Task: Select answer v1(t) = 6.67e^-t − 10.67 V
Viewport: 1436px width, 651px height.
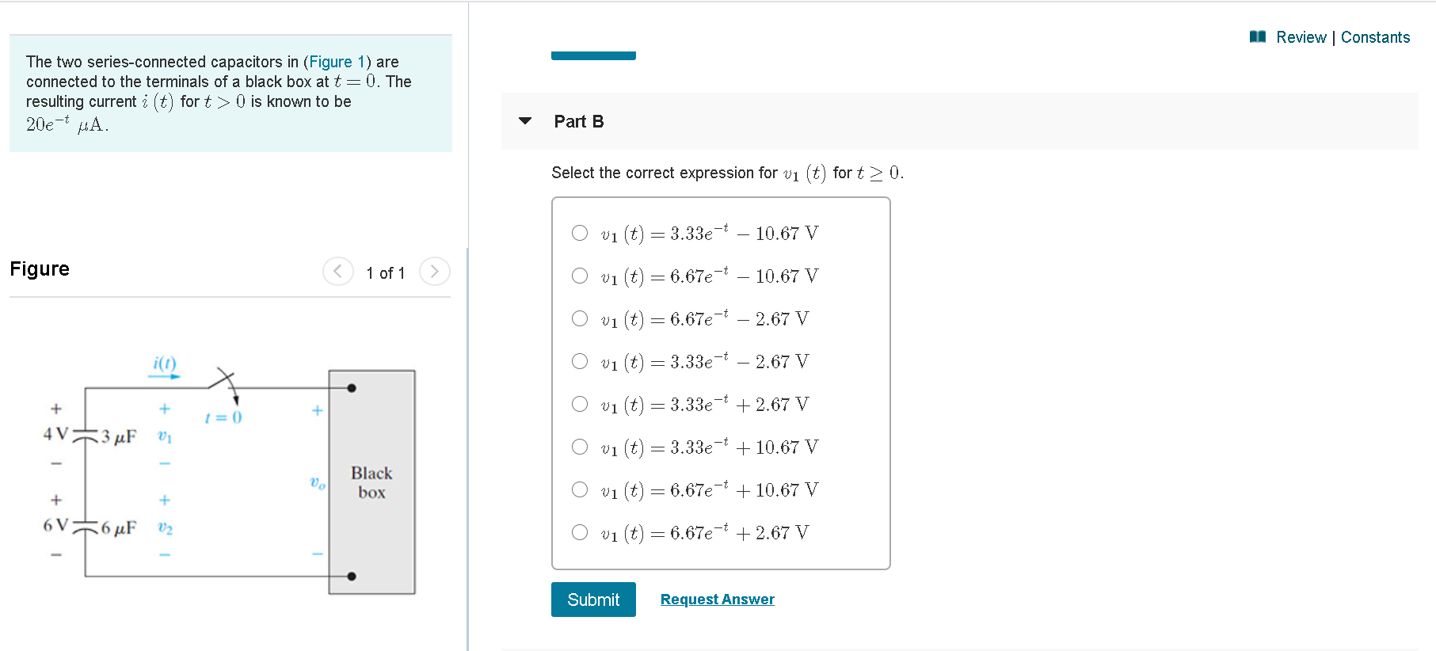Action: coord(580,276)
